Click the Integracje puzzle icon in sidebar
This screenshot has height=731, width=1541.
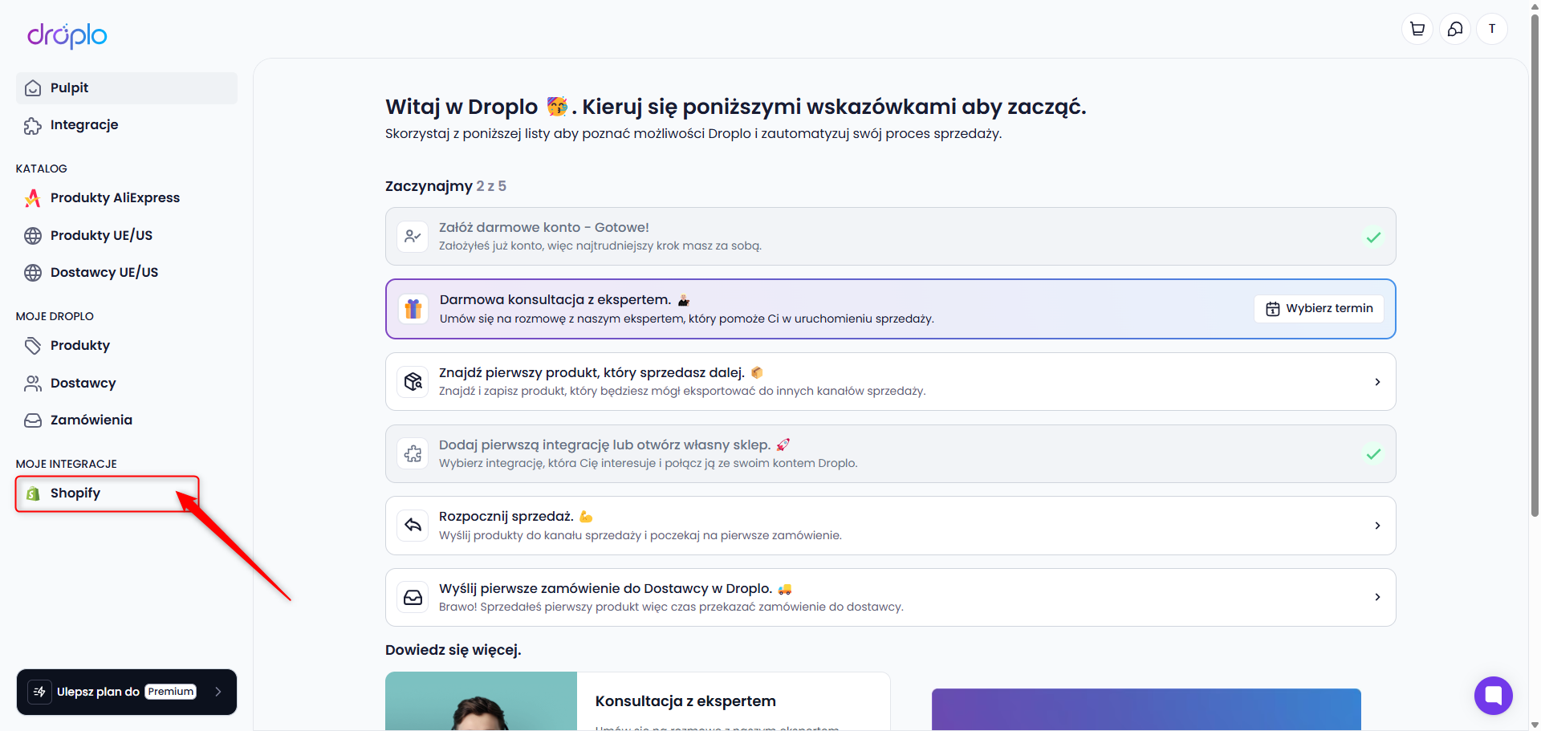pos(33,125)
